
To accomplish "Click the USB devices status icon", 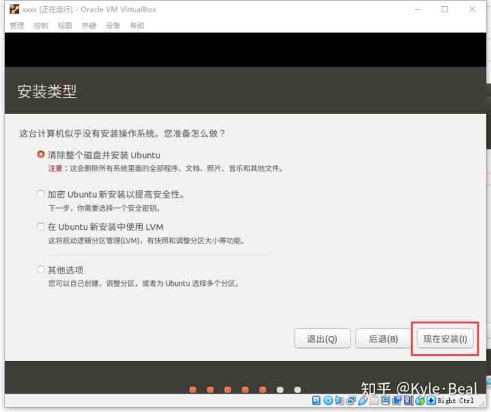I will (x=363, y=400).
